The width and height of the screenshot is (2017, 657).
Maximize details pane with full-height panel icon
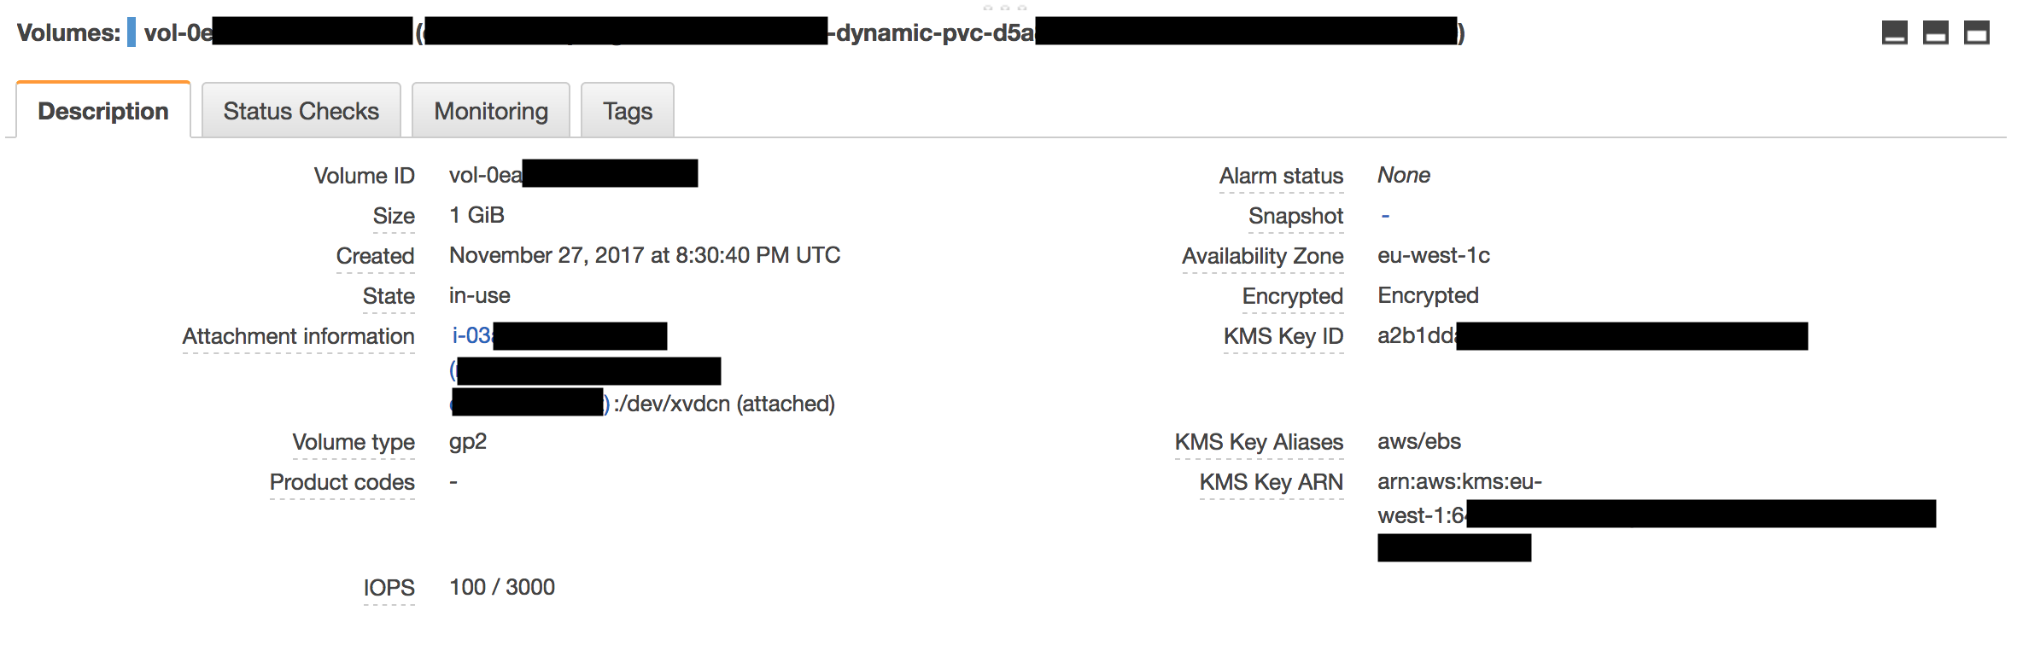(x=1976, y=33)
